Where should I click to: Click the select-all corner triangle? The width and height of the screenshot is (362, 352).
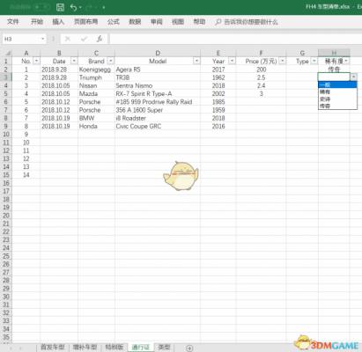click(x=8, y=53)
